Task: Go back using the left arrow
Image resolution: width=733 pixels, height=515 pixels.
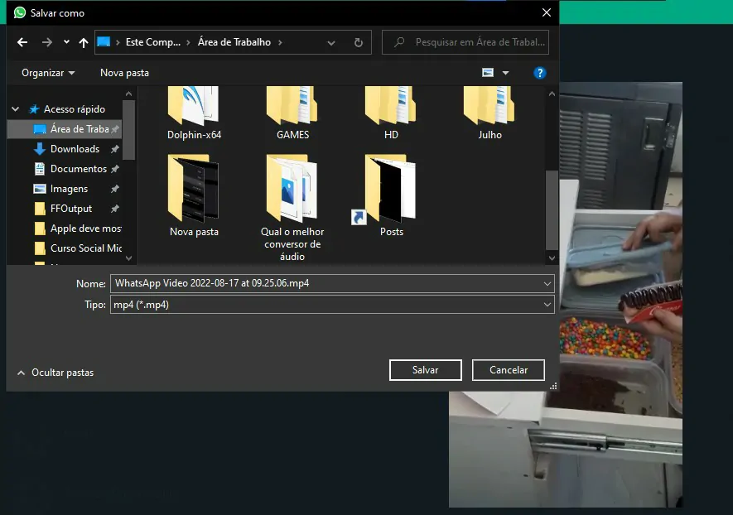Action: pos(22,42)
